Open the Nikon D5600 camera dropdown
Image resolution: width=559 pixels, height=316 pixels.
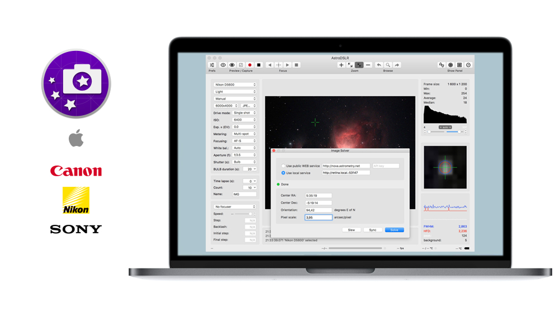[235, 85]
